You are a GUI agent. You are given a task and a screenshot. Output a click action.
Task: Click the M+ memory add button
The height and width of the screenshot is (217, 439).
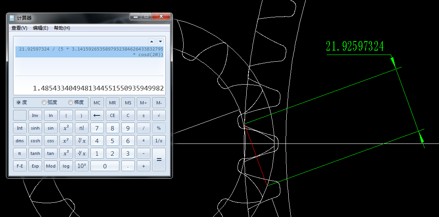[x=143, y=103]
